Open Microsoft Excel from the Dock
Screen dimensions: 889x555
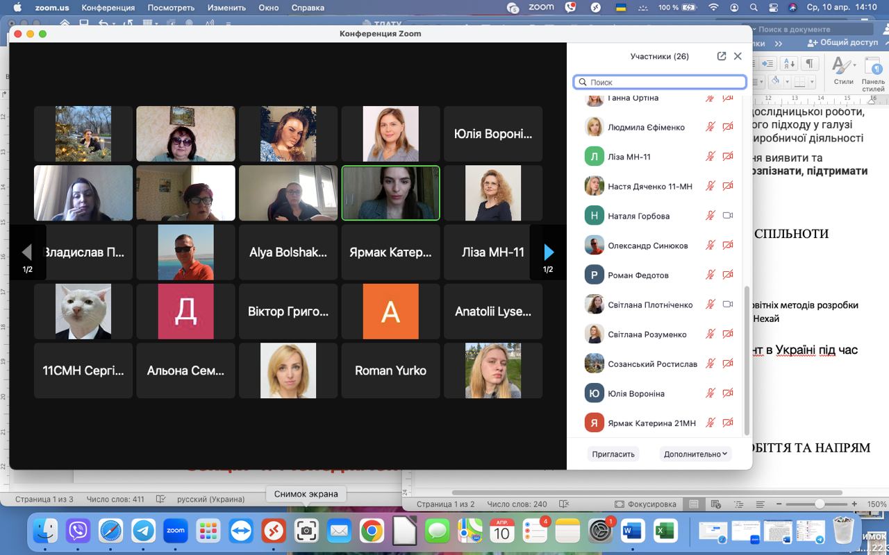665,531
